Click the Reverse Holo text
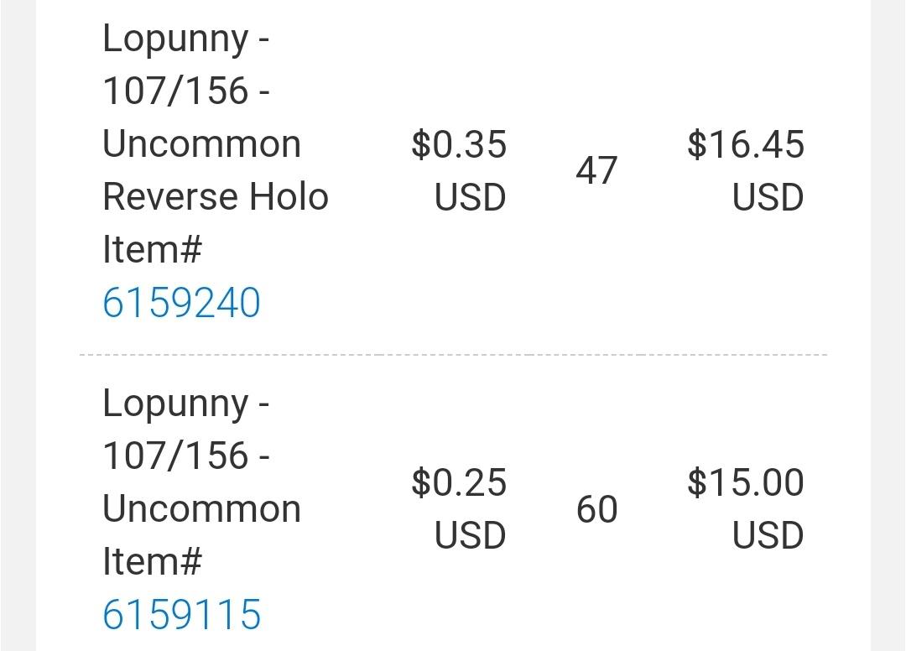The image size is (906, 651). (216, 196)
